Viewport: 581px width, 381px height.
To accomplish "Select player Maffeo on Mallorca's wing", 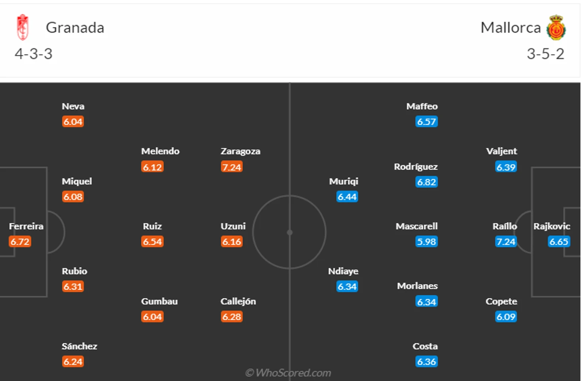I will pos(422,106).
